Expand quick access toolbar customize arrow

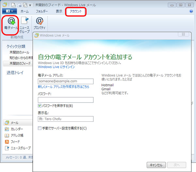[30, 5]
